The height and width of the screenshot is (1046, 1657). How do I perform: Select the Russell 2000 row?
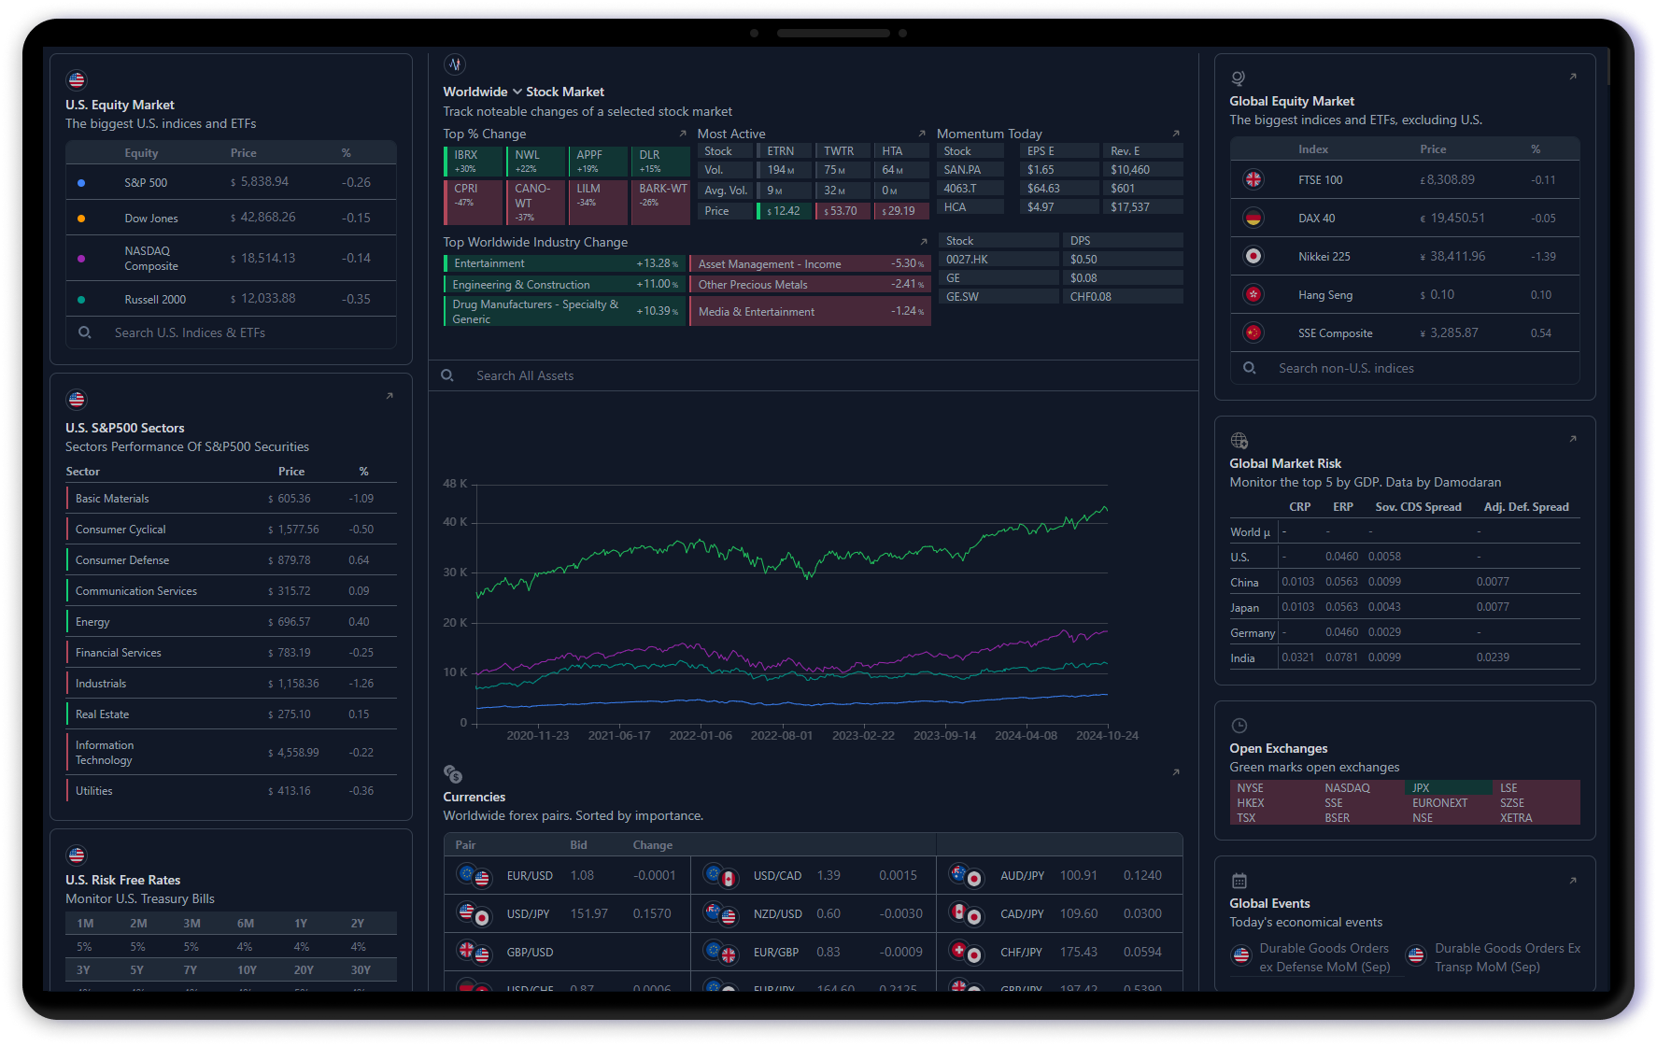click(x=232, y=299)
